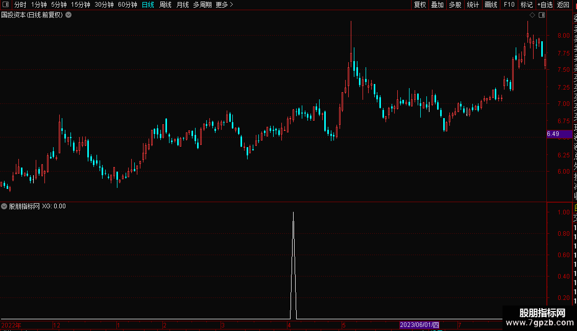Switch to 分时 intraday view
The image size is (577, 331).
[20, 5]
